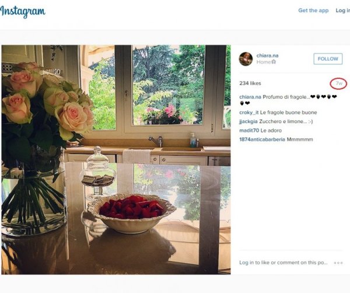Screen dimensions: 350x293
Task: Click the Instagram logo
Action: point(22,12)
